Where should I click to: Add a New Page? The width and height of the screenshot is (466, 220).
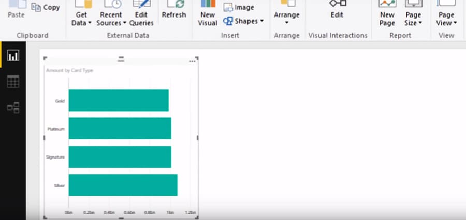click(387, 13)
